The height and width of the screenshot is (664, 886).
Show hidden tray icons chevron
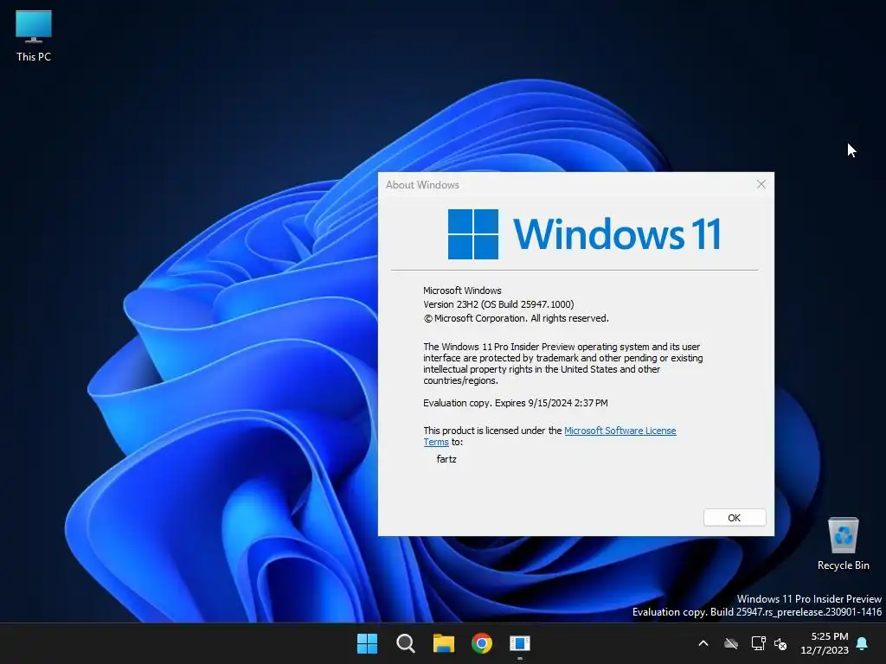point(703,643)
